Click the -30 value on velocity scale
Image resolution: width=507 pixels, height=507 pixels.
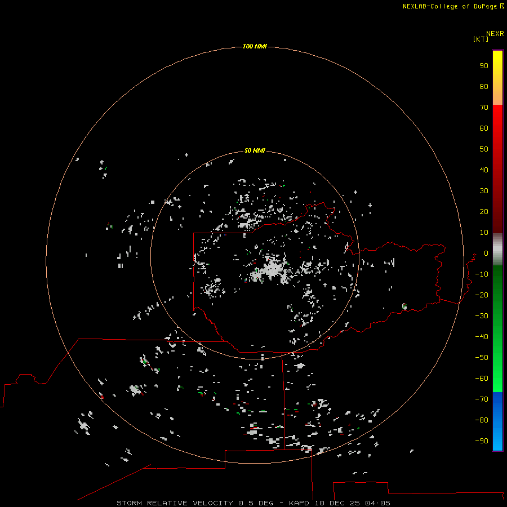482,316
